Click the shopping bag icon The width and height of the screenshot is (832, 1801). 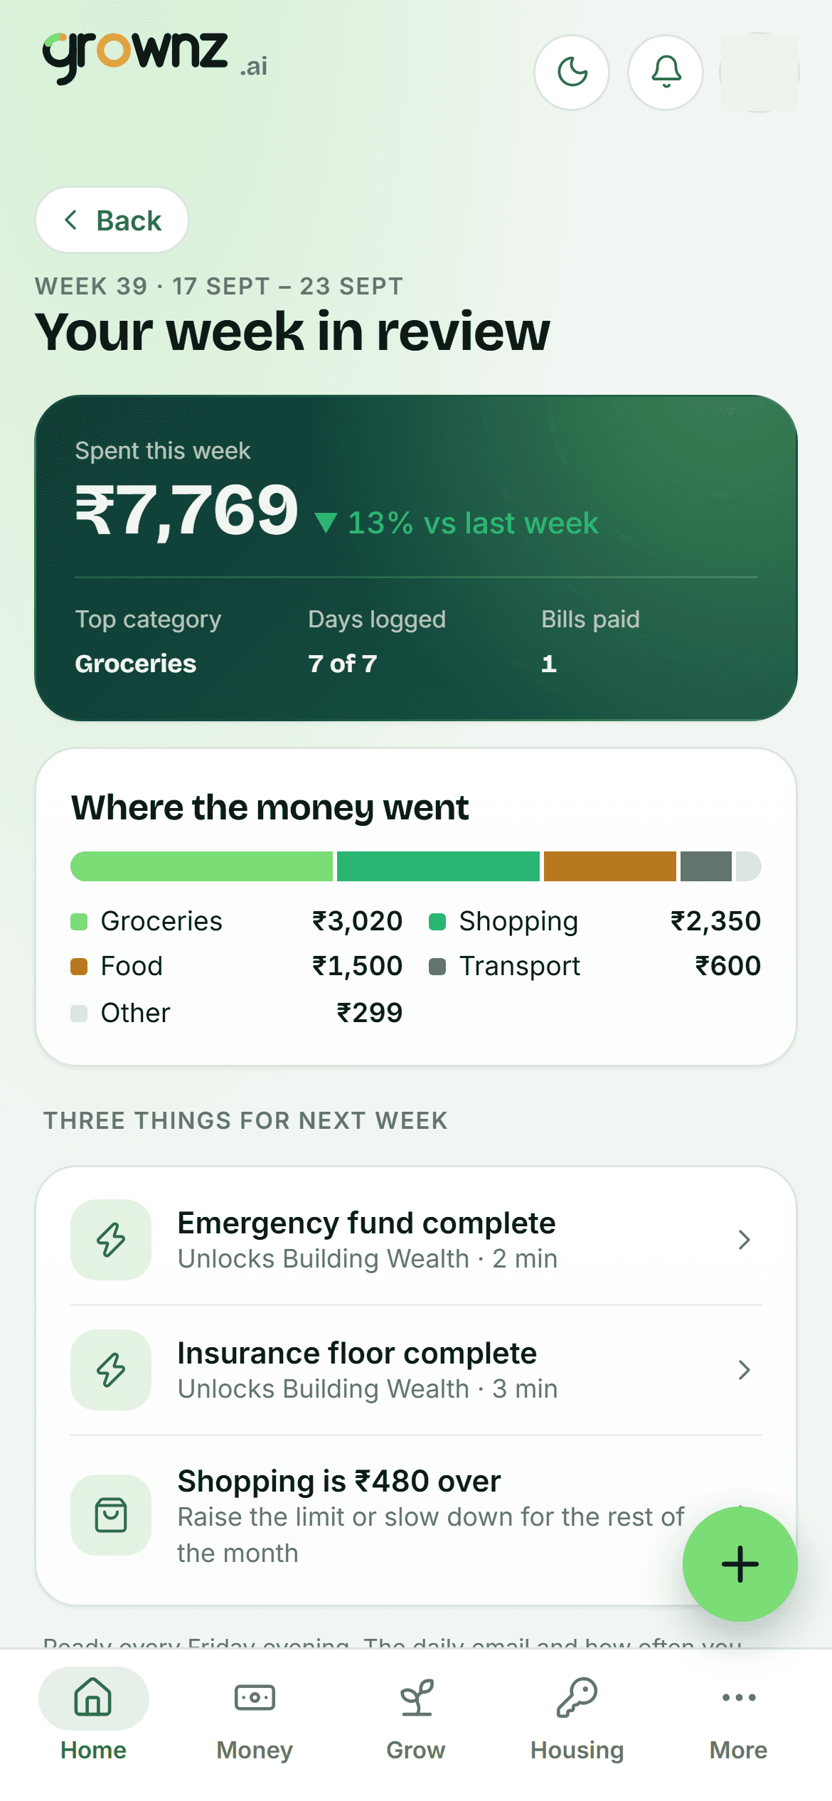[111, 1515]
